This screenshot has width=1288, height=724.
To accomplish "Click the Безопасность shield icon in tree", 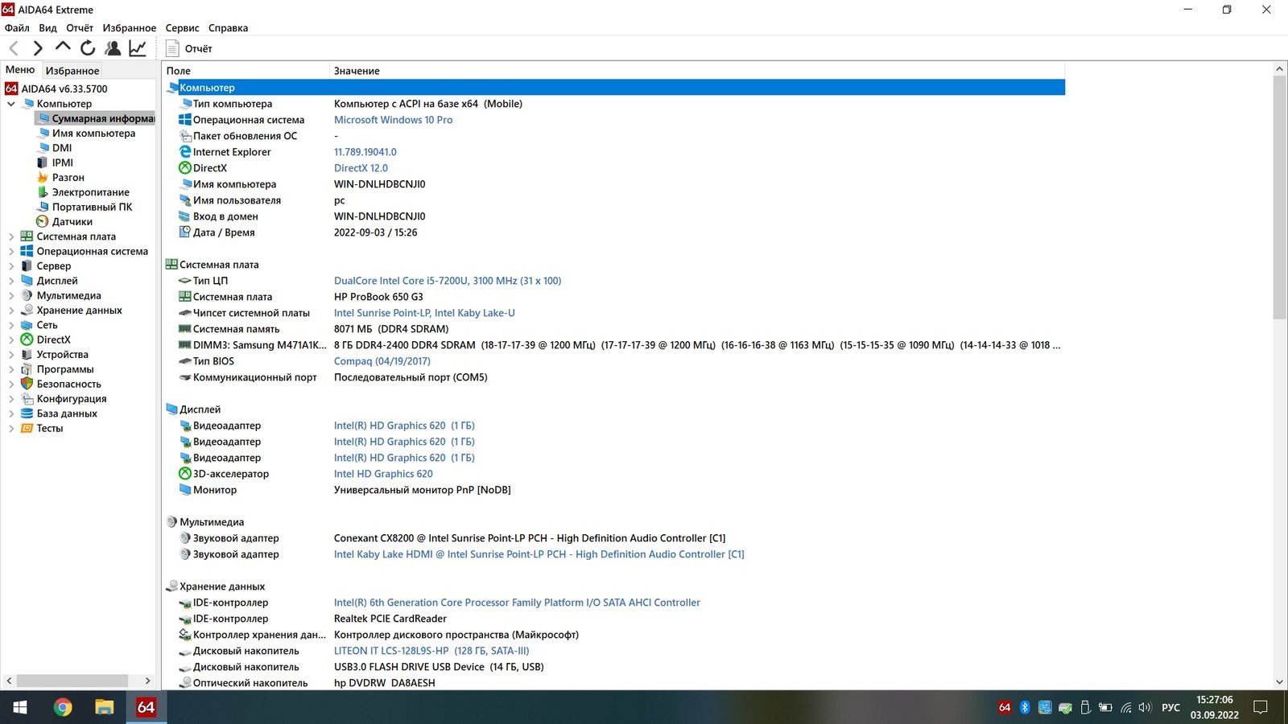I will coord(27,384).
